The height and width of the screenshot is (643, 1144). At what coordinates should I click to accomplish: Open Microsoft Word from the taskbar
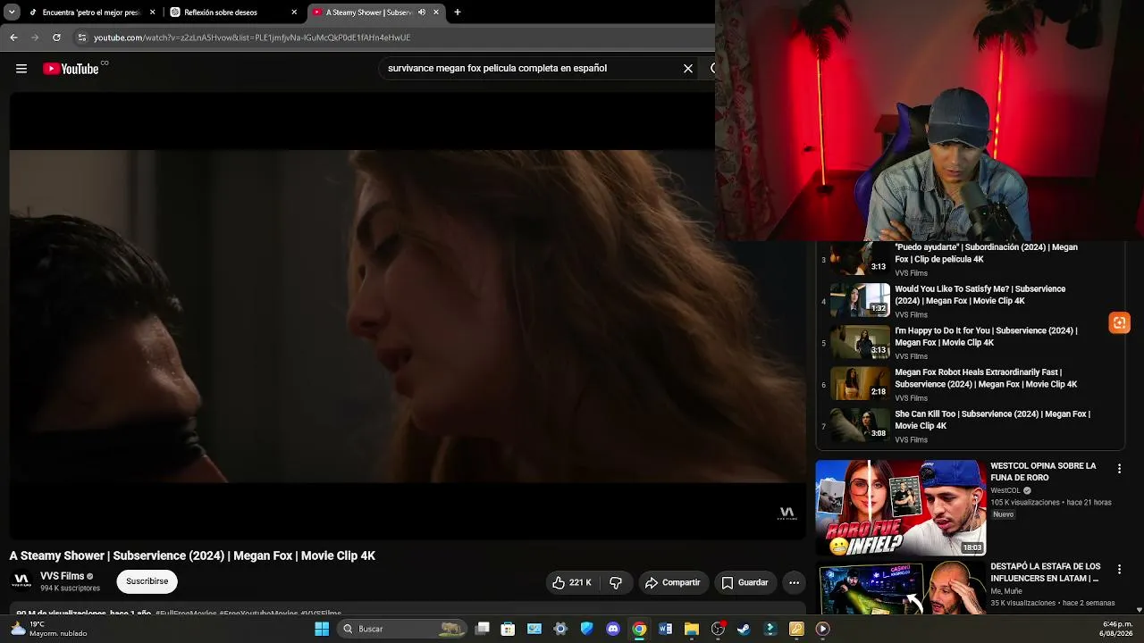tap(665, 629)
